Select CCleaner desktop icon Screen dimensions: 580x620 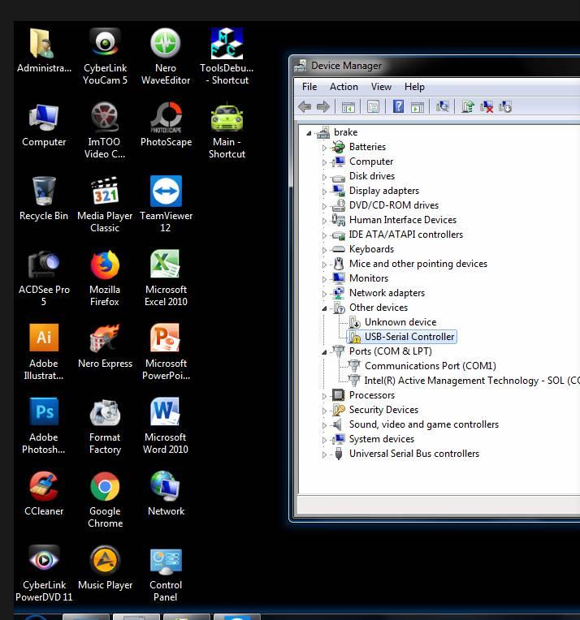click(44, 494)
